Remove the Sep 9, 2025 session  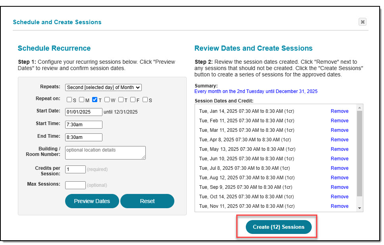(340, 187)
